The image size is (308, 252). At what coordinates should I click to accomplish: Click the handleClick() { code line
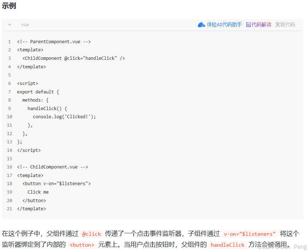(47, 108)
